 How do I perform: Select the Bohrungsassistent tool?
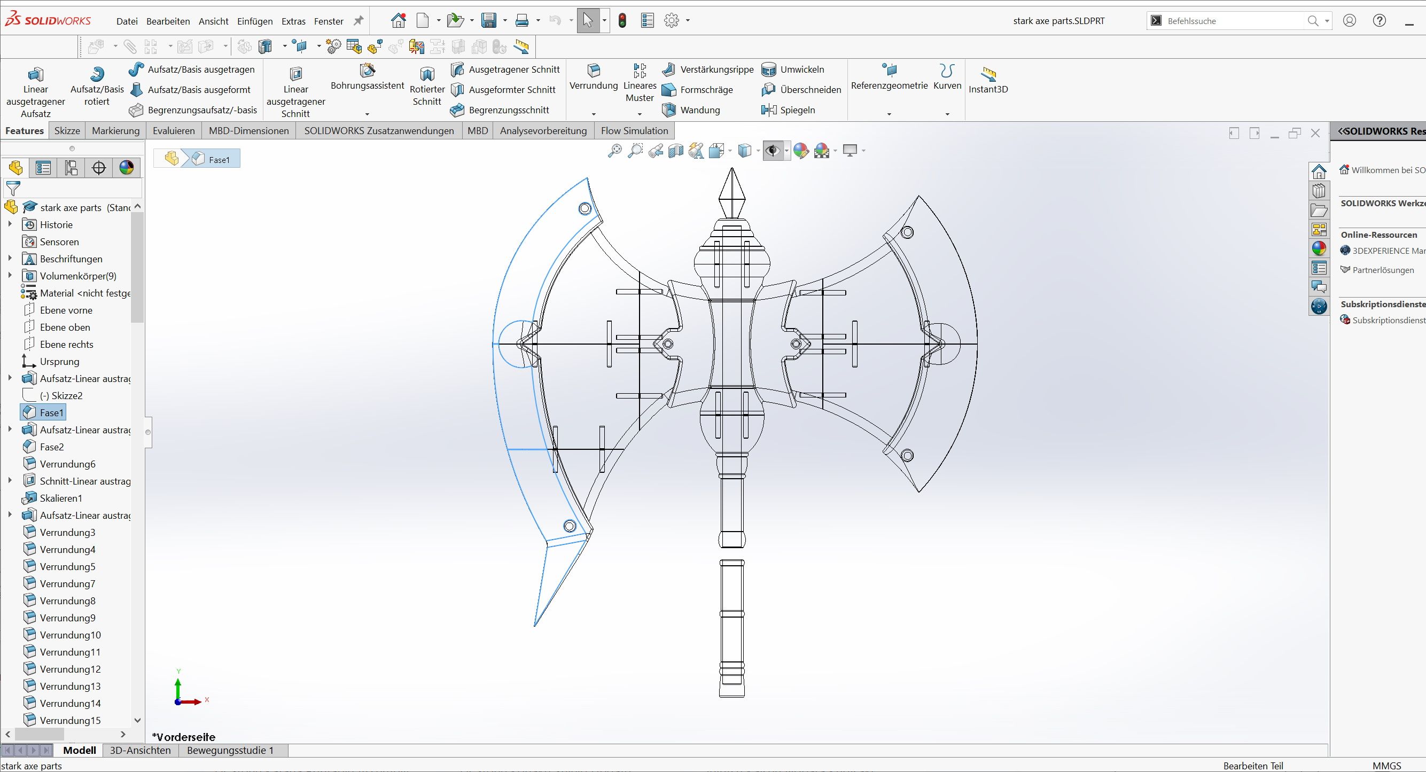coord(367,80)
